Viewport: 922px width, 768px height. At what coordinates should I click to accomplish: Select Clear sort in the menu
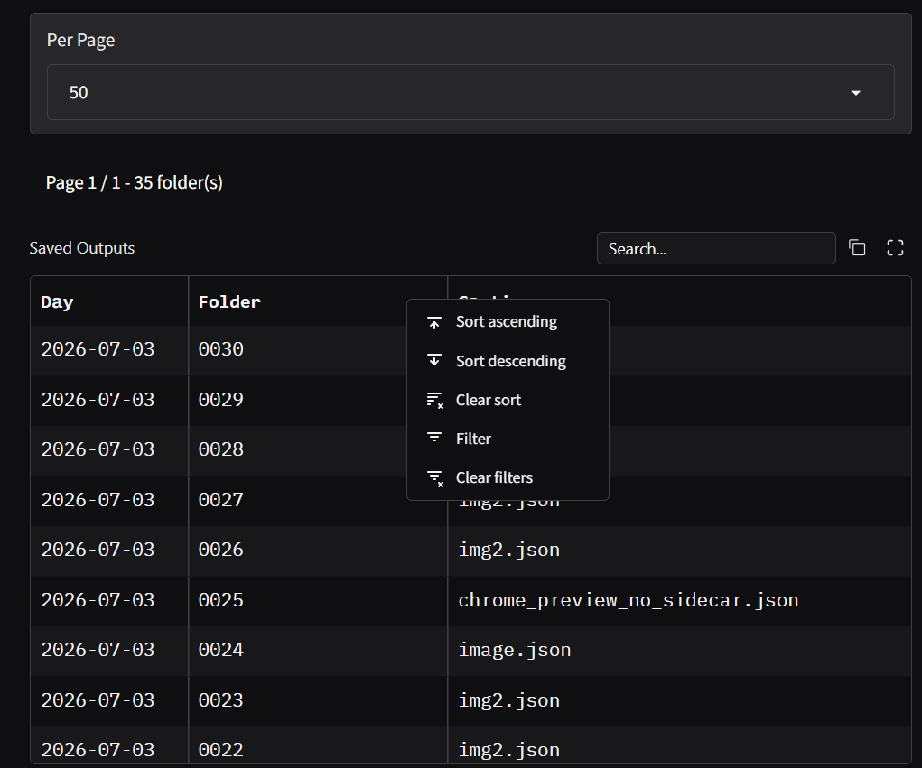point(508,400)
